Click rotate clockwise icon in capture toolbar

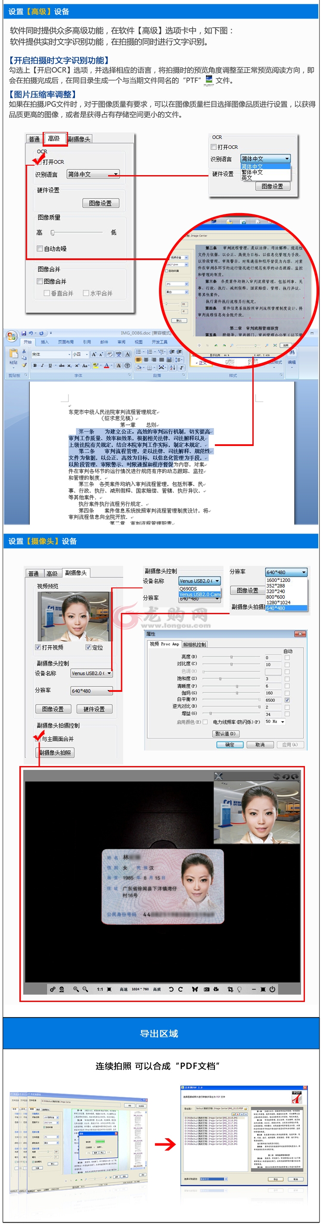(x=180, y=989)
